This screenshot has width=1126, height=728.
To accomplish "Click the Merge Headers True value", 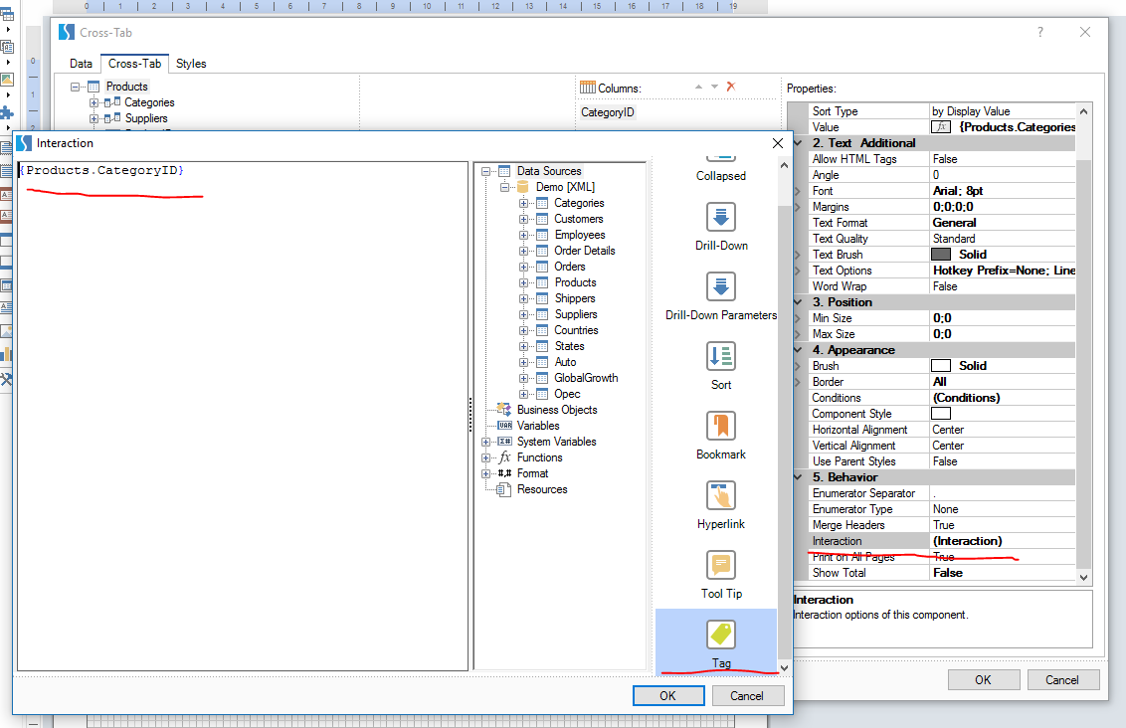I will pos(1003,525).
